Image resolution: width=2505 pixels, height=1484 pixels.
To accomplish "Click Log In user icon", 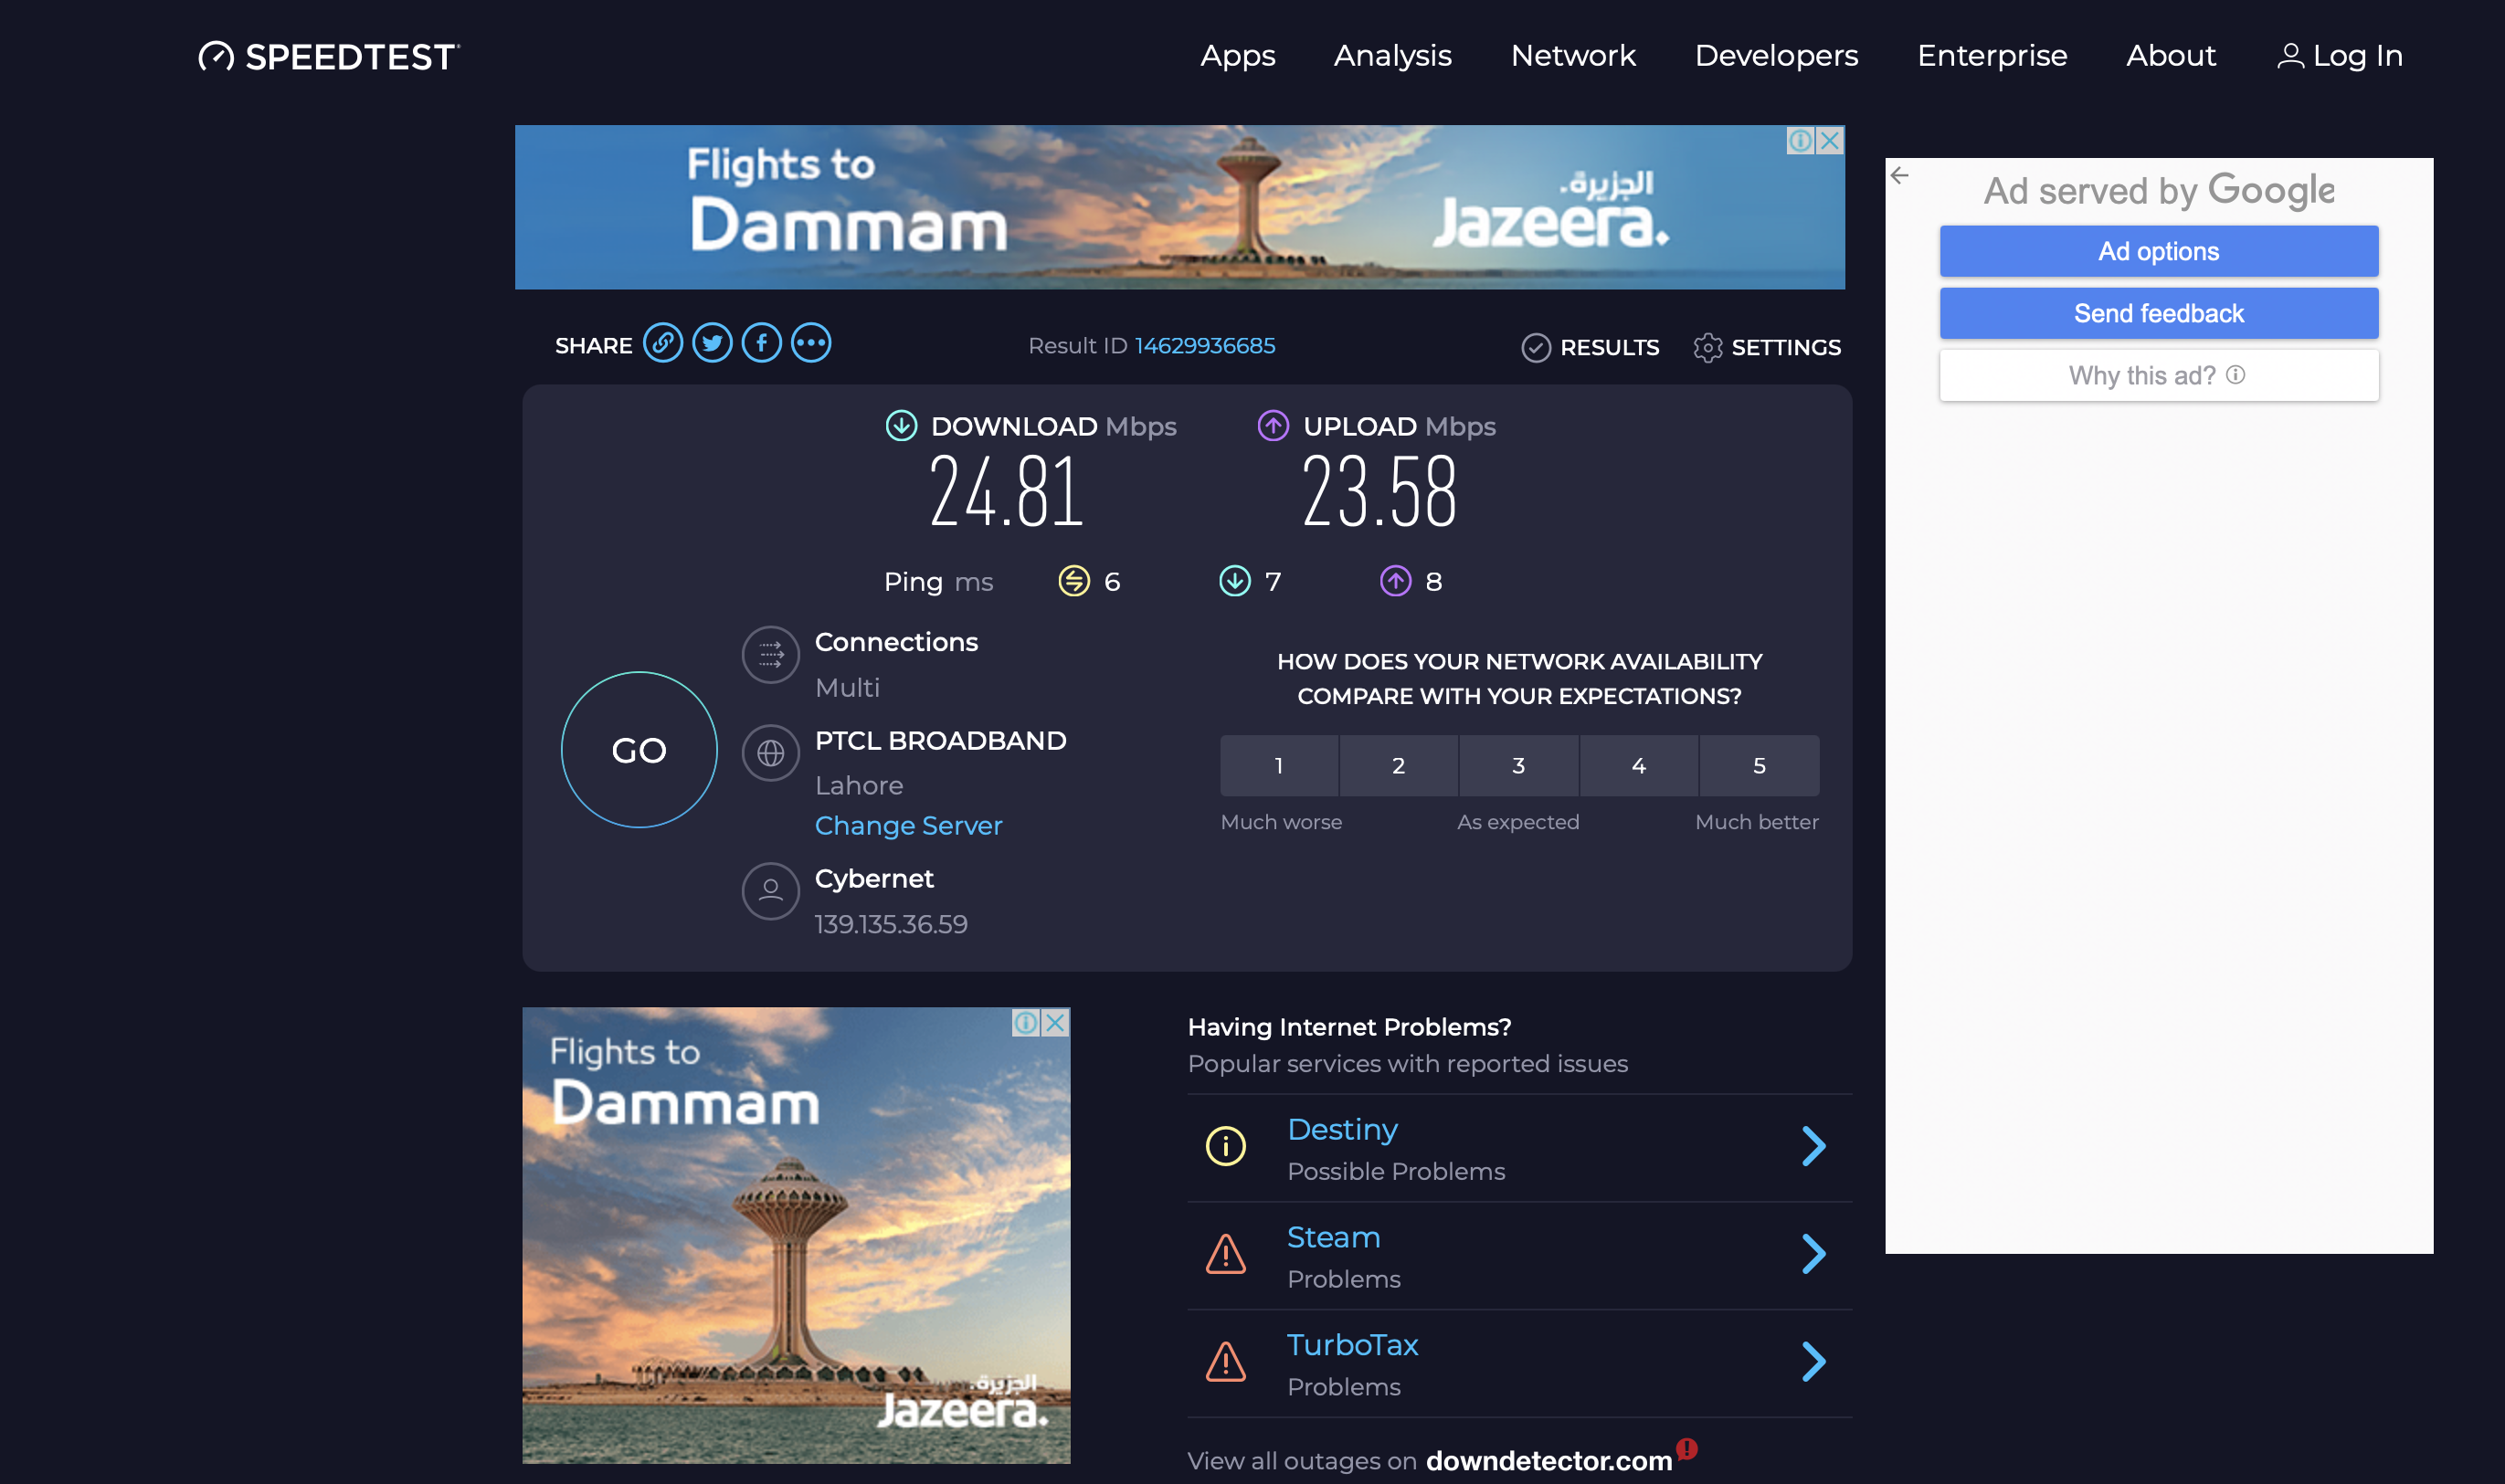I will coord(2290,56).
